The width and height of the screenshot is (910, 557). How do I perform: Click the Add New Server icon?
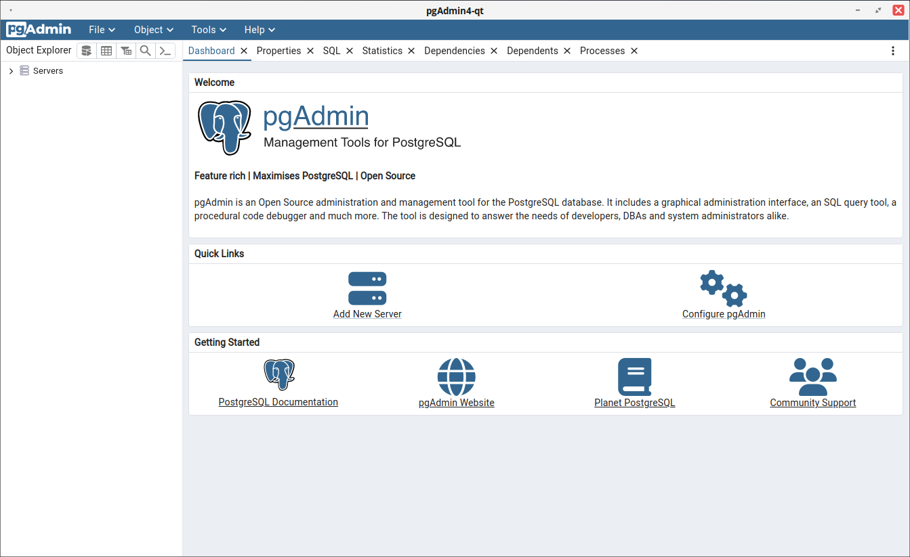point(367,288)
